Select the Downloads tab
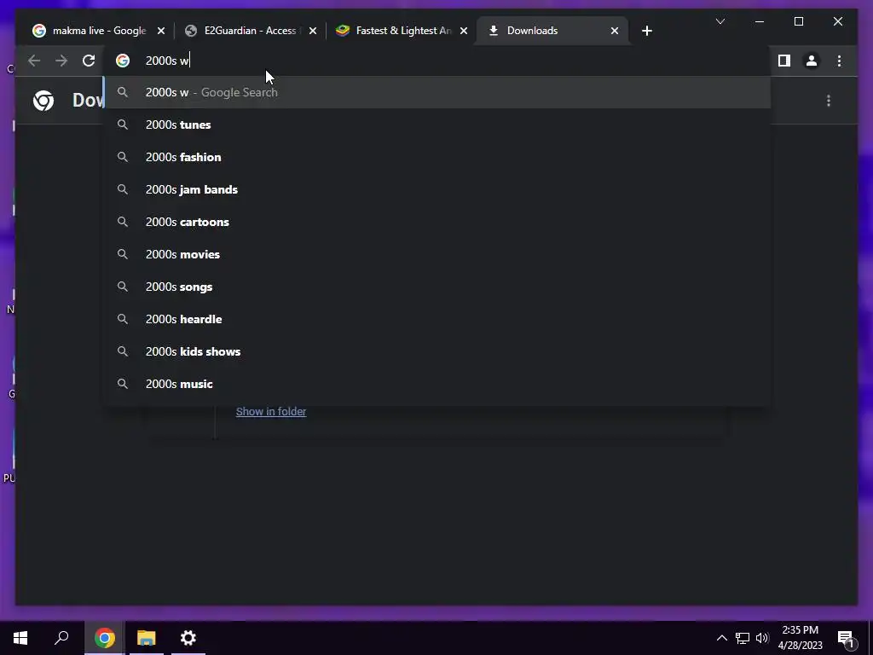The image size is (873, 655). pyautogui.click(x=552, y=31)
